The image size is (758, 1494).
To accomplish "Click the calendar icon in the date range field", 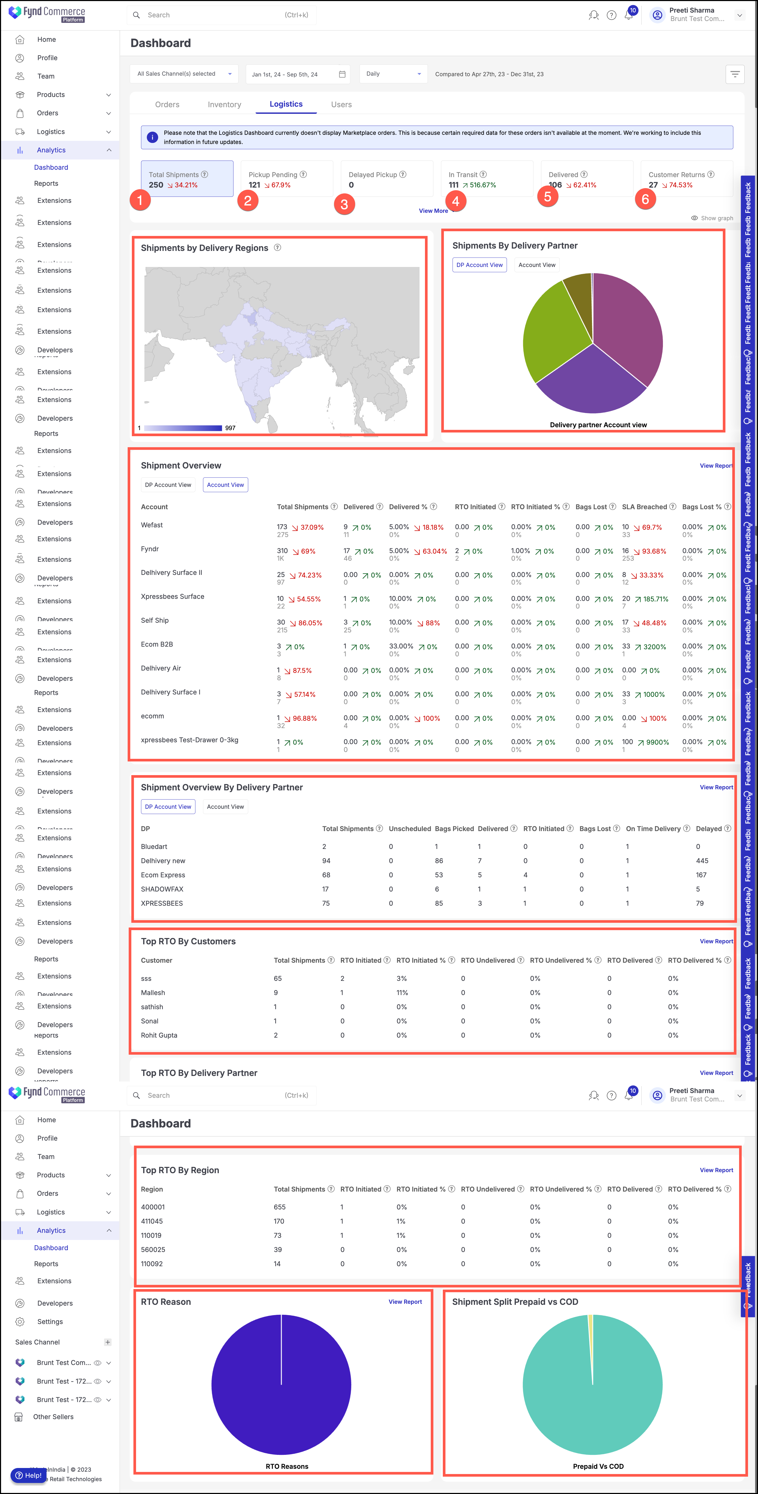I will 342,74.
